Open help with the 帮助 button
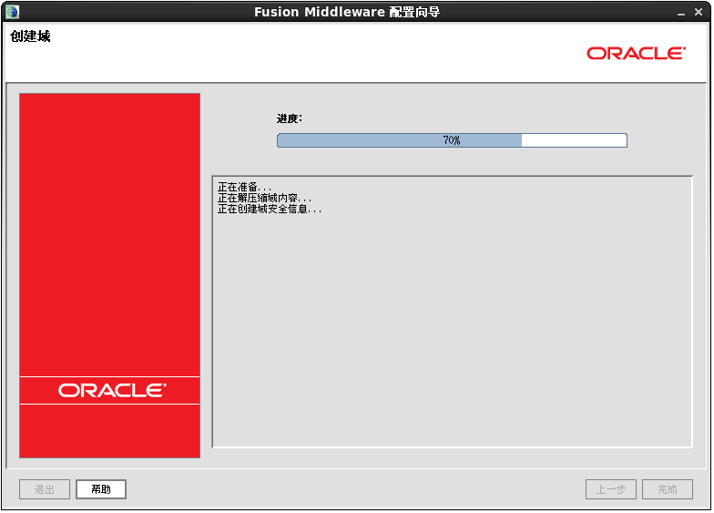Image resolution: width=714 pixels, height=513 pixels. pos(101,490)
